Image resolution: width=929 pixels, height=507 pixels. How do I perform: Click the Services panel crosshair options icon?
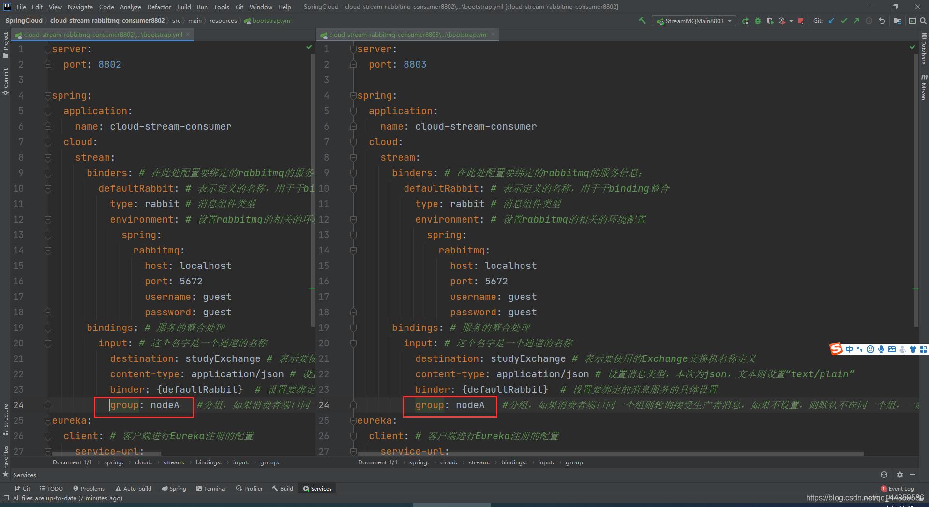[884, 475]
